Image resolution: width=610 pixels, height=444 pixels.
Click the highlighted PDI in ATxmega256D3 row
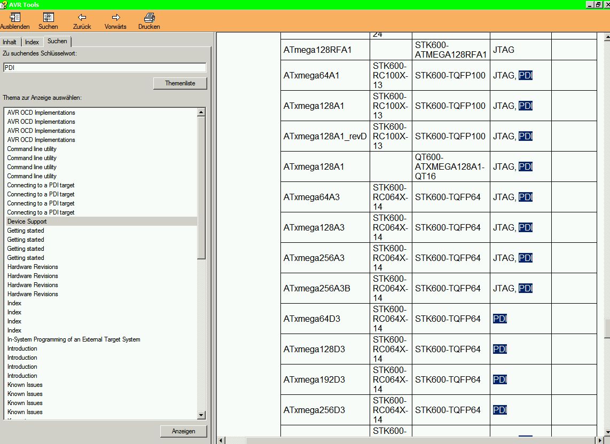500,410
